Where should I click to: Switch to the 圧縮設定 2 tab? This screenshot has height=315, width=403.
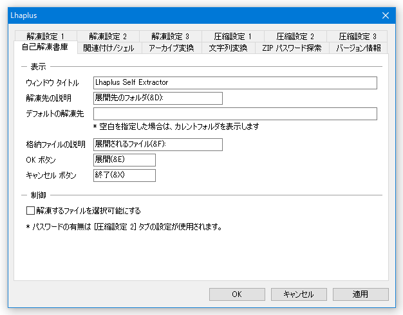(295, 37)
